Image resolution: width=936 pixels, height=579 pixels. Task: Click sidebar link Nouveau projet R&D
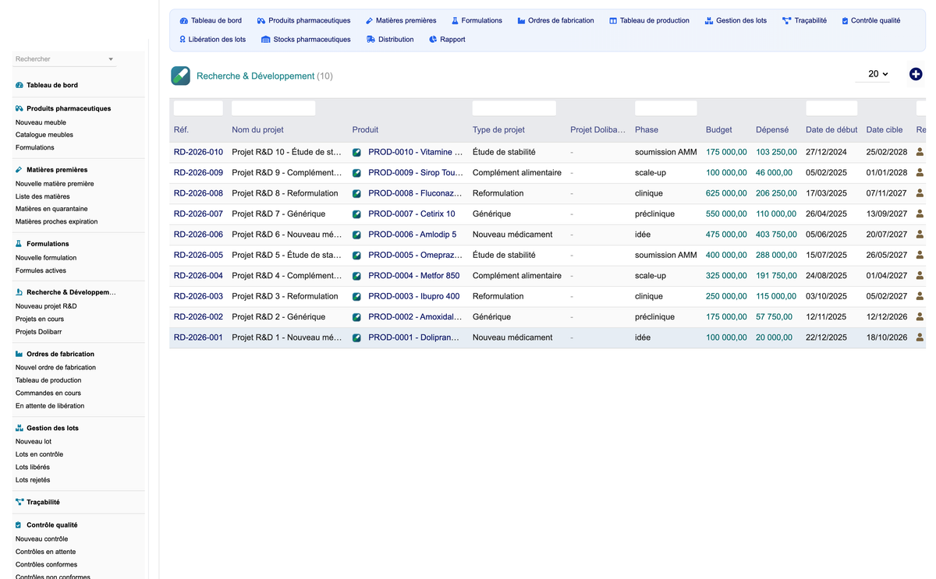[x=46, y=306]
